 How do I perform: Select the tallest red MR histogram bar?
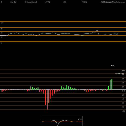pos(47,100)
